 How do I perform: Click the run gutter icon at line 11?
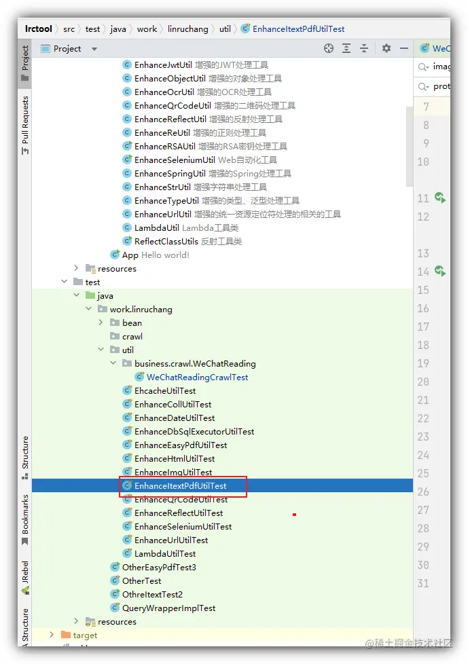pyautogui.click(x=440, y=198)
